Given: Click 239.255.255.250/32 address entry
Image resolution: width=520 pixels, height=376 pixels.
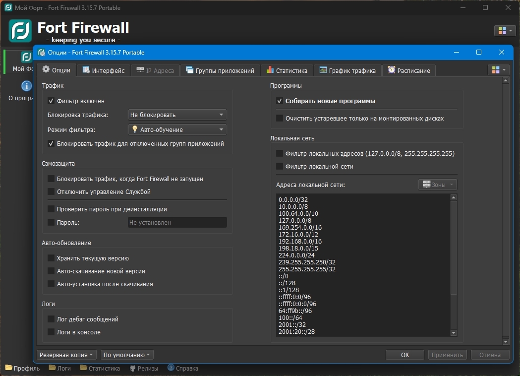Looking at the screenshot, I should pos(307,262).
